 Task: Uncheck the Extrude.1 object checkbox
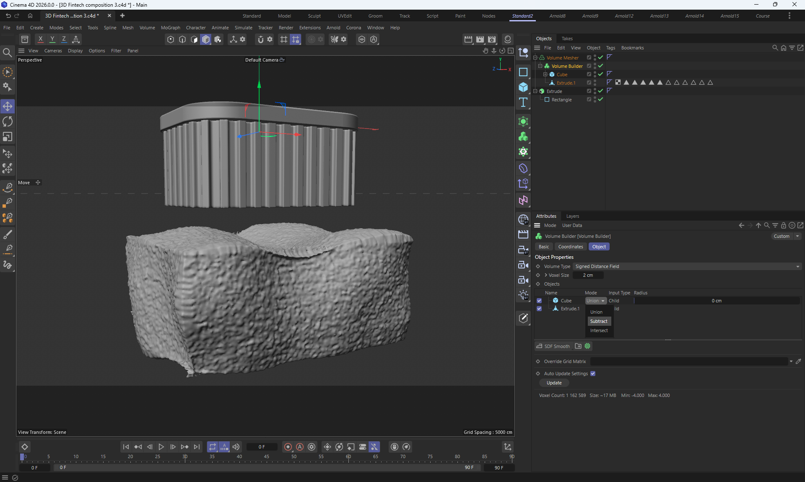[x=539, y=309]
